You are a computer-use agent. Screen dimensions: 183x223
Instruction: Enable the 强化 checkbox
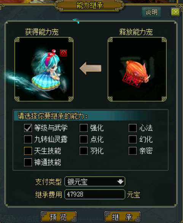84,128
